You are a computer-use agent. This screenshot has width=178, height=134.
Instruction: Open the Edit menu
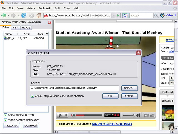pyautogui.click(x=11, y=8)
